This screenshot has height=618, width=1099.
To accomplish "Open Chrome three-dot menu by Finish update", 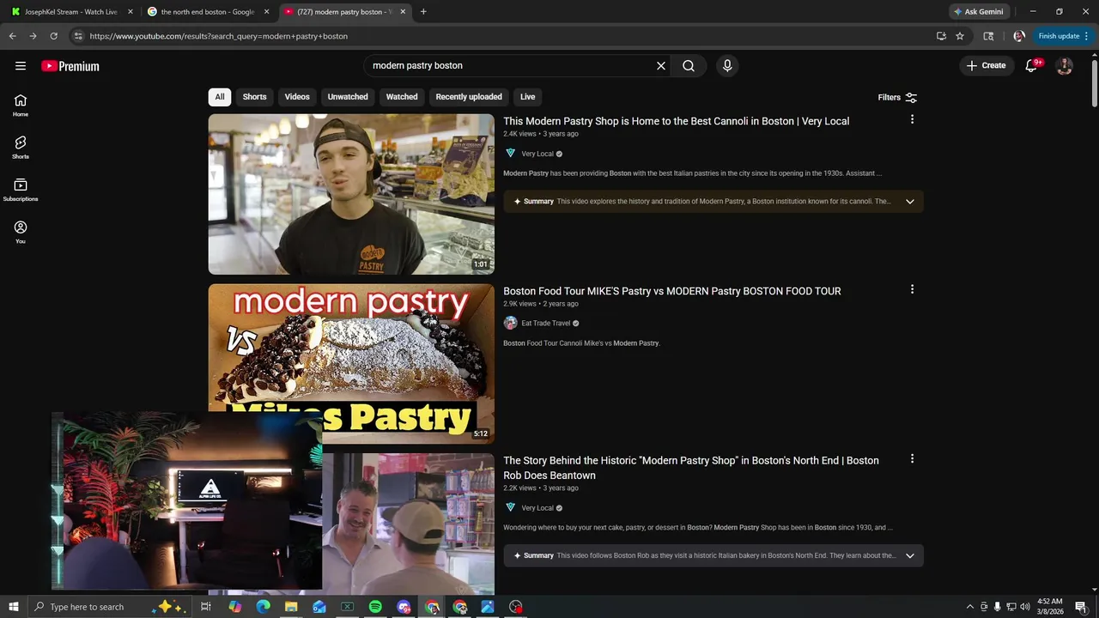I will coord(1087,36).
